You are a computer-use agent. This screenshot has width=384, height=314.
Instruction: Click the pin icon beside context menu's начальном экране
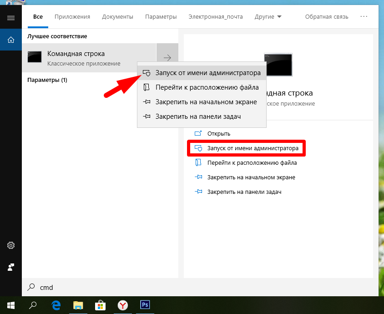pos(147,102)
